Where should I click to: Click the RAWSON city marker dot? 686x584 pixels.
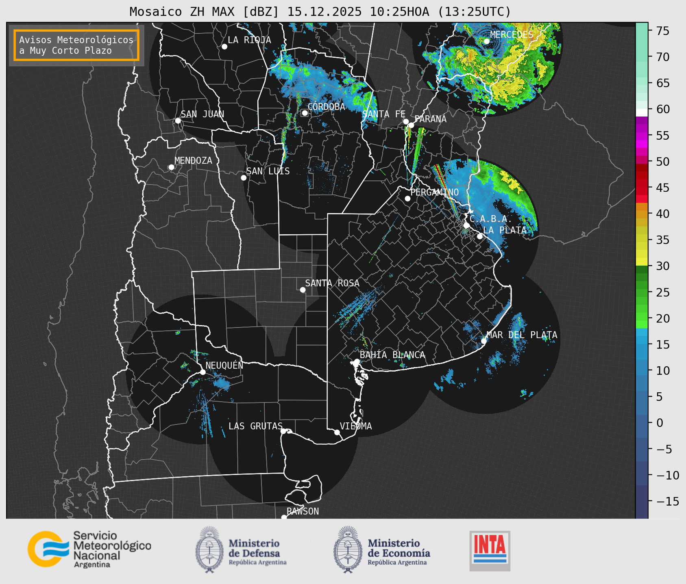click(x=284, y=517)
